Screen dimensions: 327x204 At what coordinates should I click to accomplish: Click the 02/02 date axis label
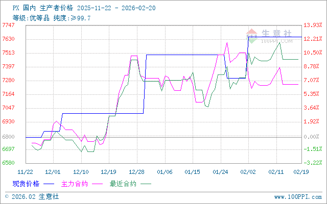(248, 171)
